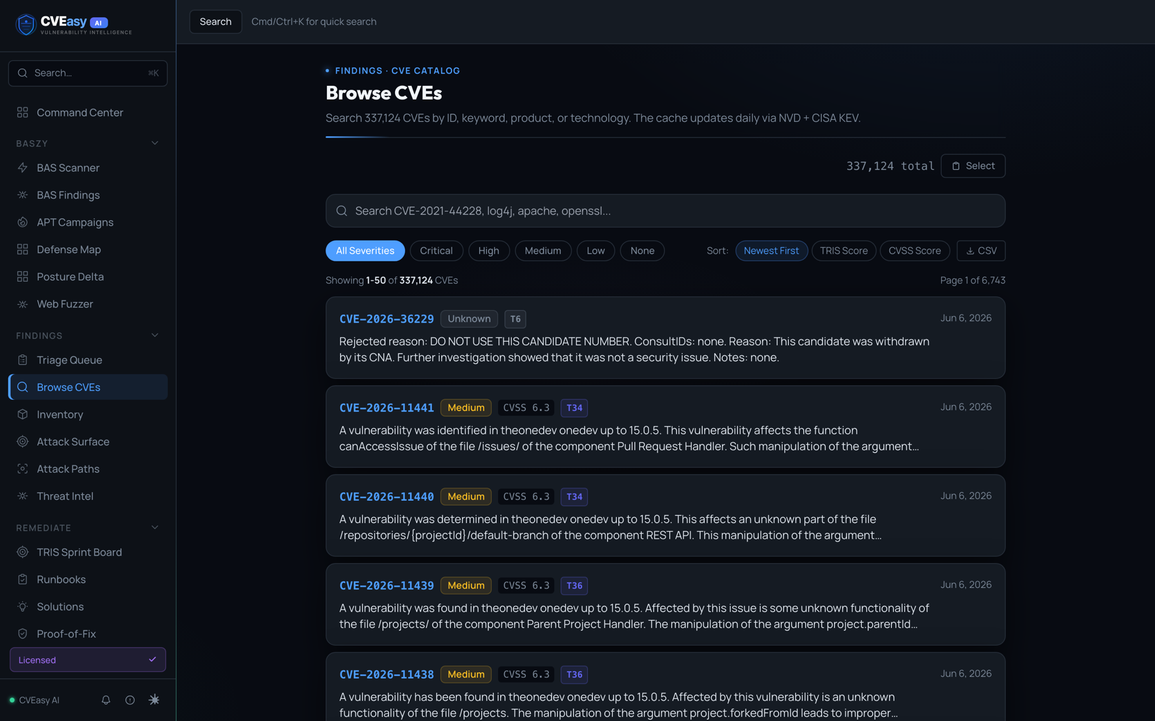1155x721 pixels.
Task: Click the BAS Scanner lightning icon
Action: (22, 168)
